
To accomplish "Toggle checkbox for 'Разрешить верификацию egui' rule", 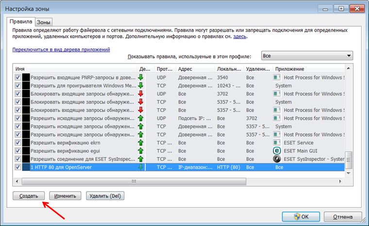I will point(18,151).
